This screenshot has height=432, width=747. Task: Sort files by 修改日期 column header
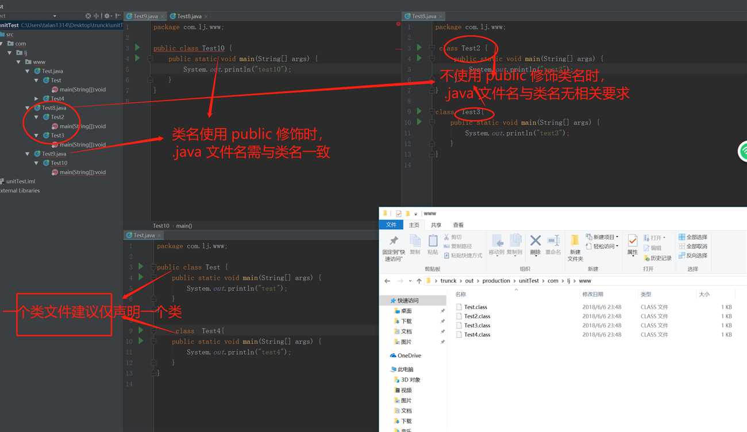point(592,294)
